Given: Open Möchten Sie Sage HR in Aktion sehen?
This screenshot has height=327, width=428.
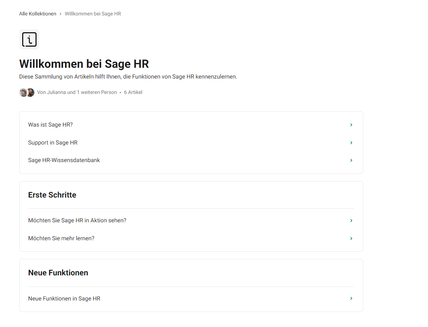Looking at the screenshot, I should coord(77,221).
